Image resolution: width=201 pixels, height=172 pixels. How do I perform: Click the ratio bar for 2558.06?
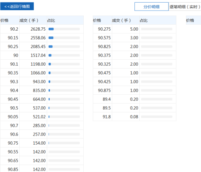click(x=64, y=38)
